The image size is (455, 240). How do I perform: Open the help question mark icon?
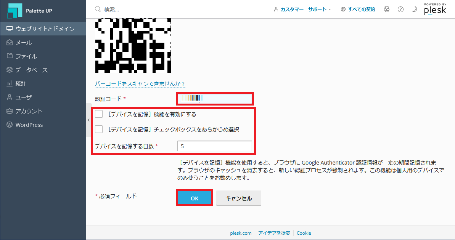pos(400,9)
